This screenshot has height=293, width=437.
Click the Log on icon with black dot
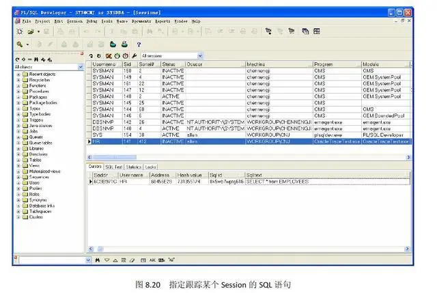pos(268,31)
